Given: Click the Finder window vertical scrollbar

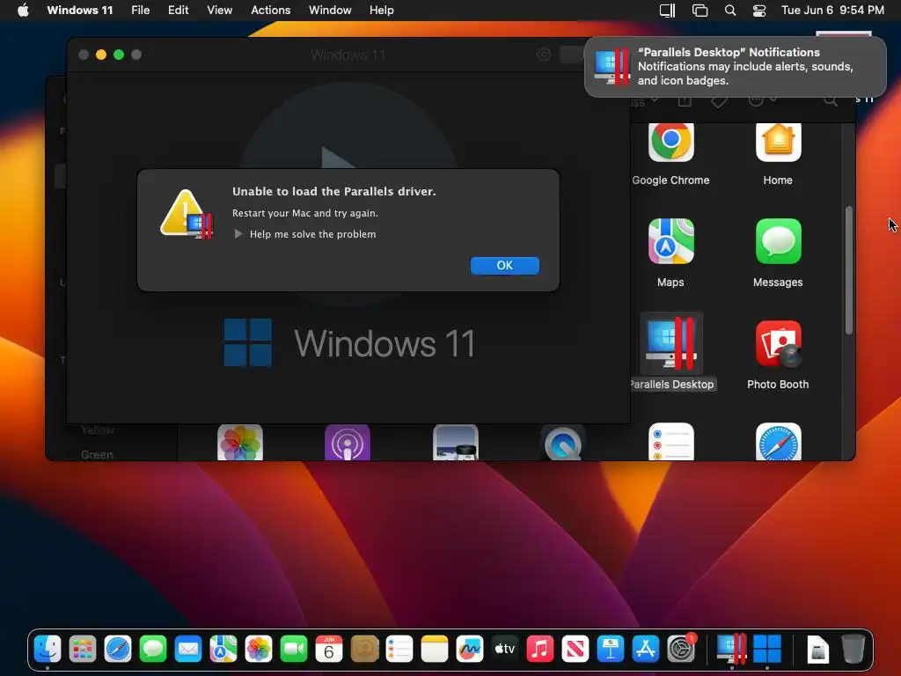Looking at the screenshot, I should pos(849,270).
